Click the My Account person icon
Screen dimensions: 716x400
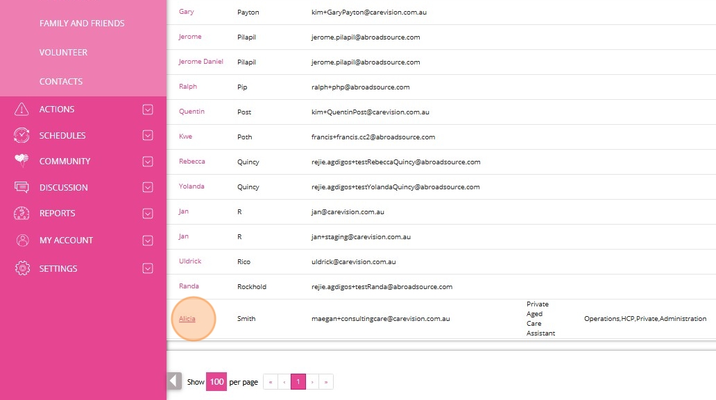pos(22,241)
